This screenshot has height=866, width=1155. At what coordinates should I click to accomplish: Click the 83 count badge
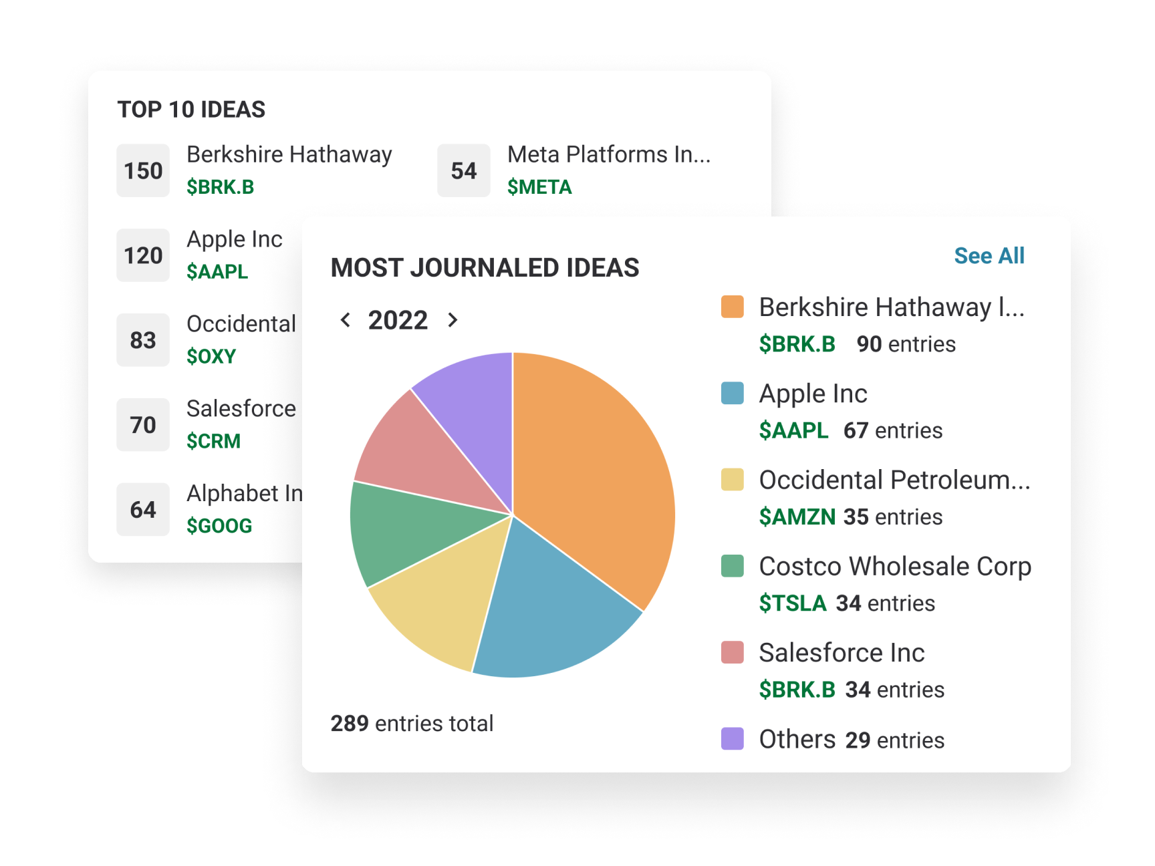pos(143,340)
